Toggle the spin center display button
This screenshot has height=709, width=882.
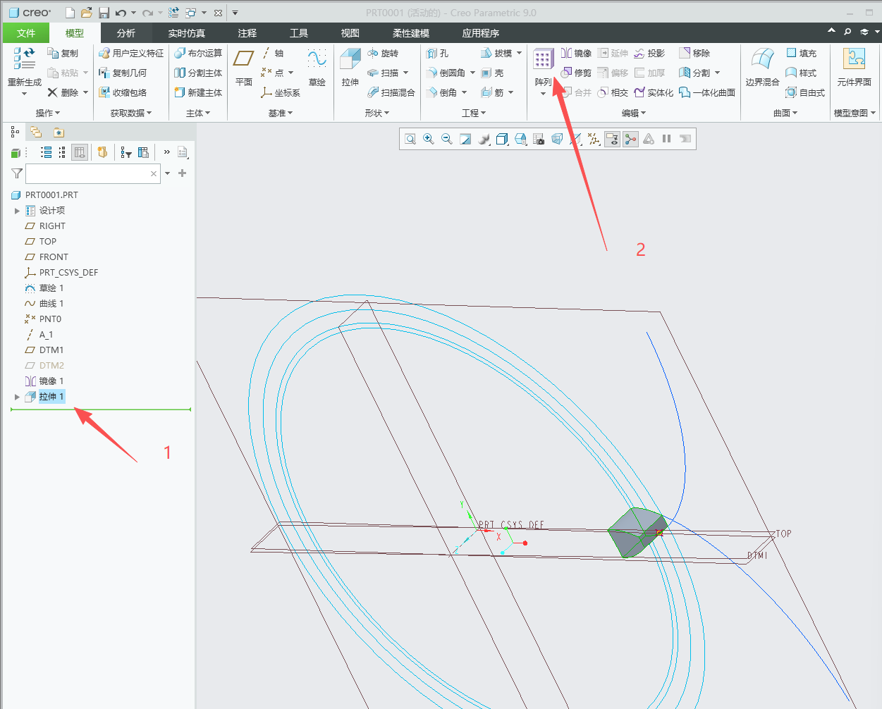pyautogui.click(x=630, y=139)
